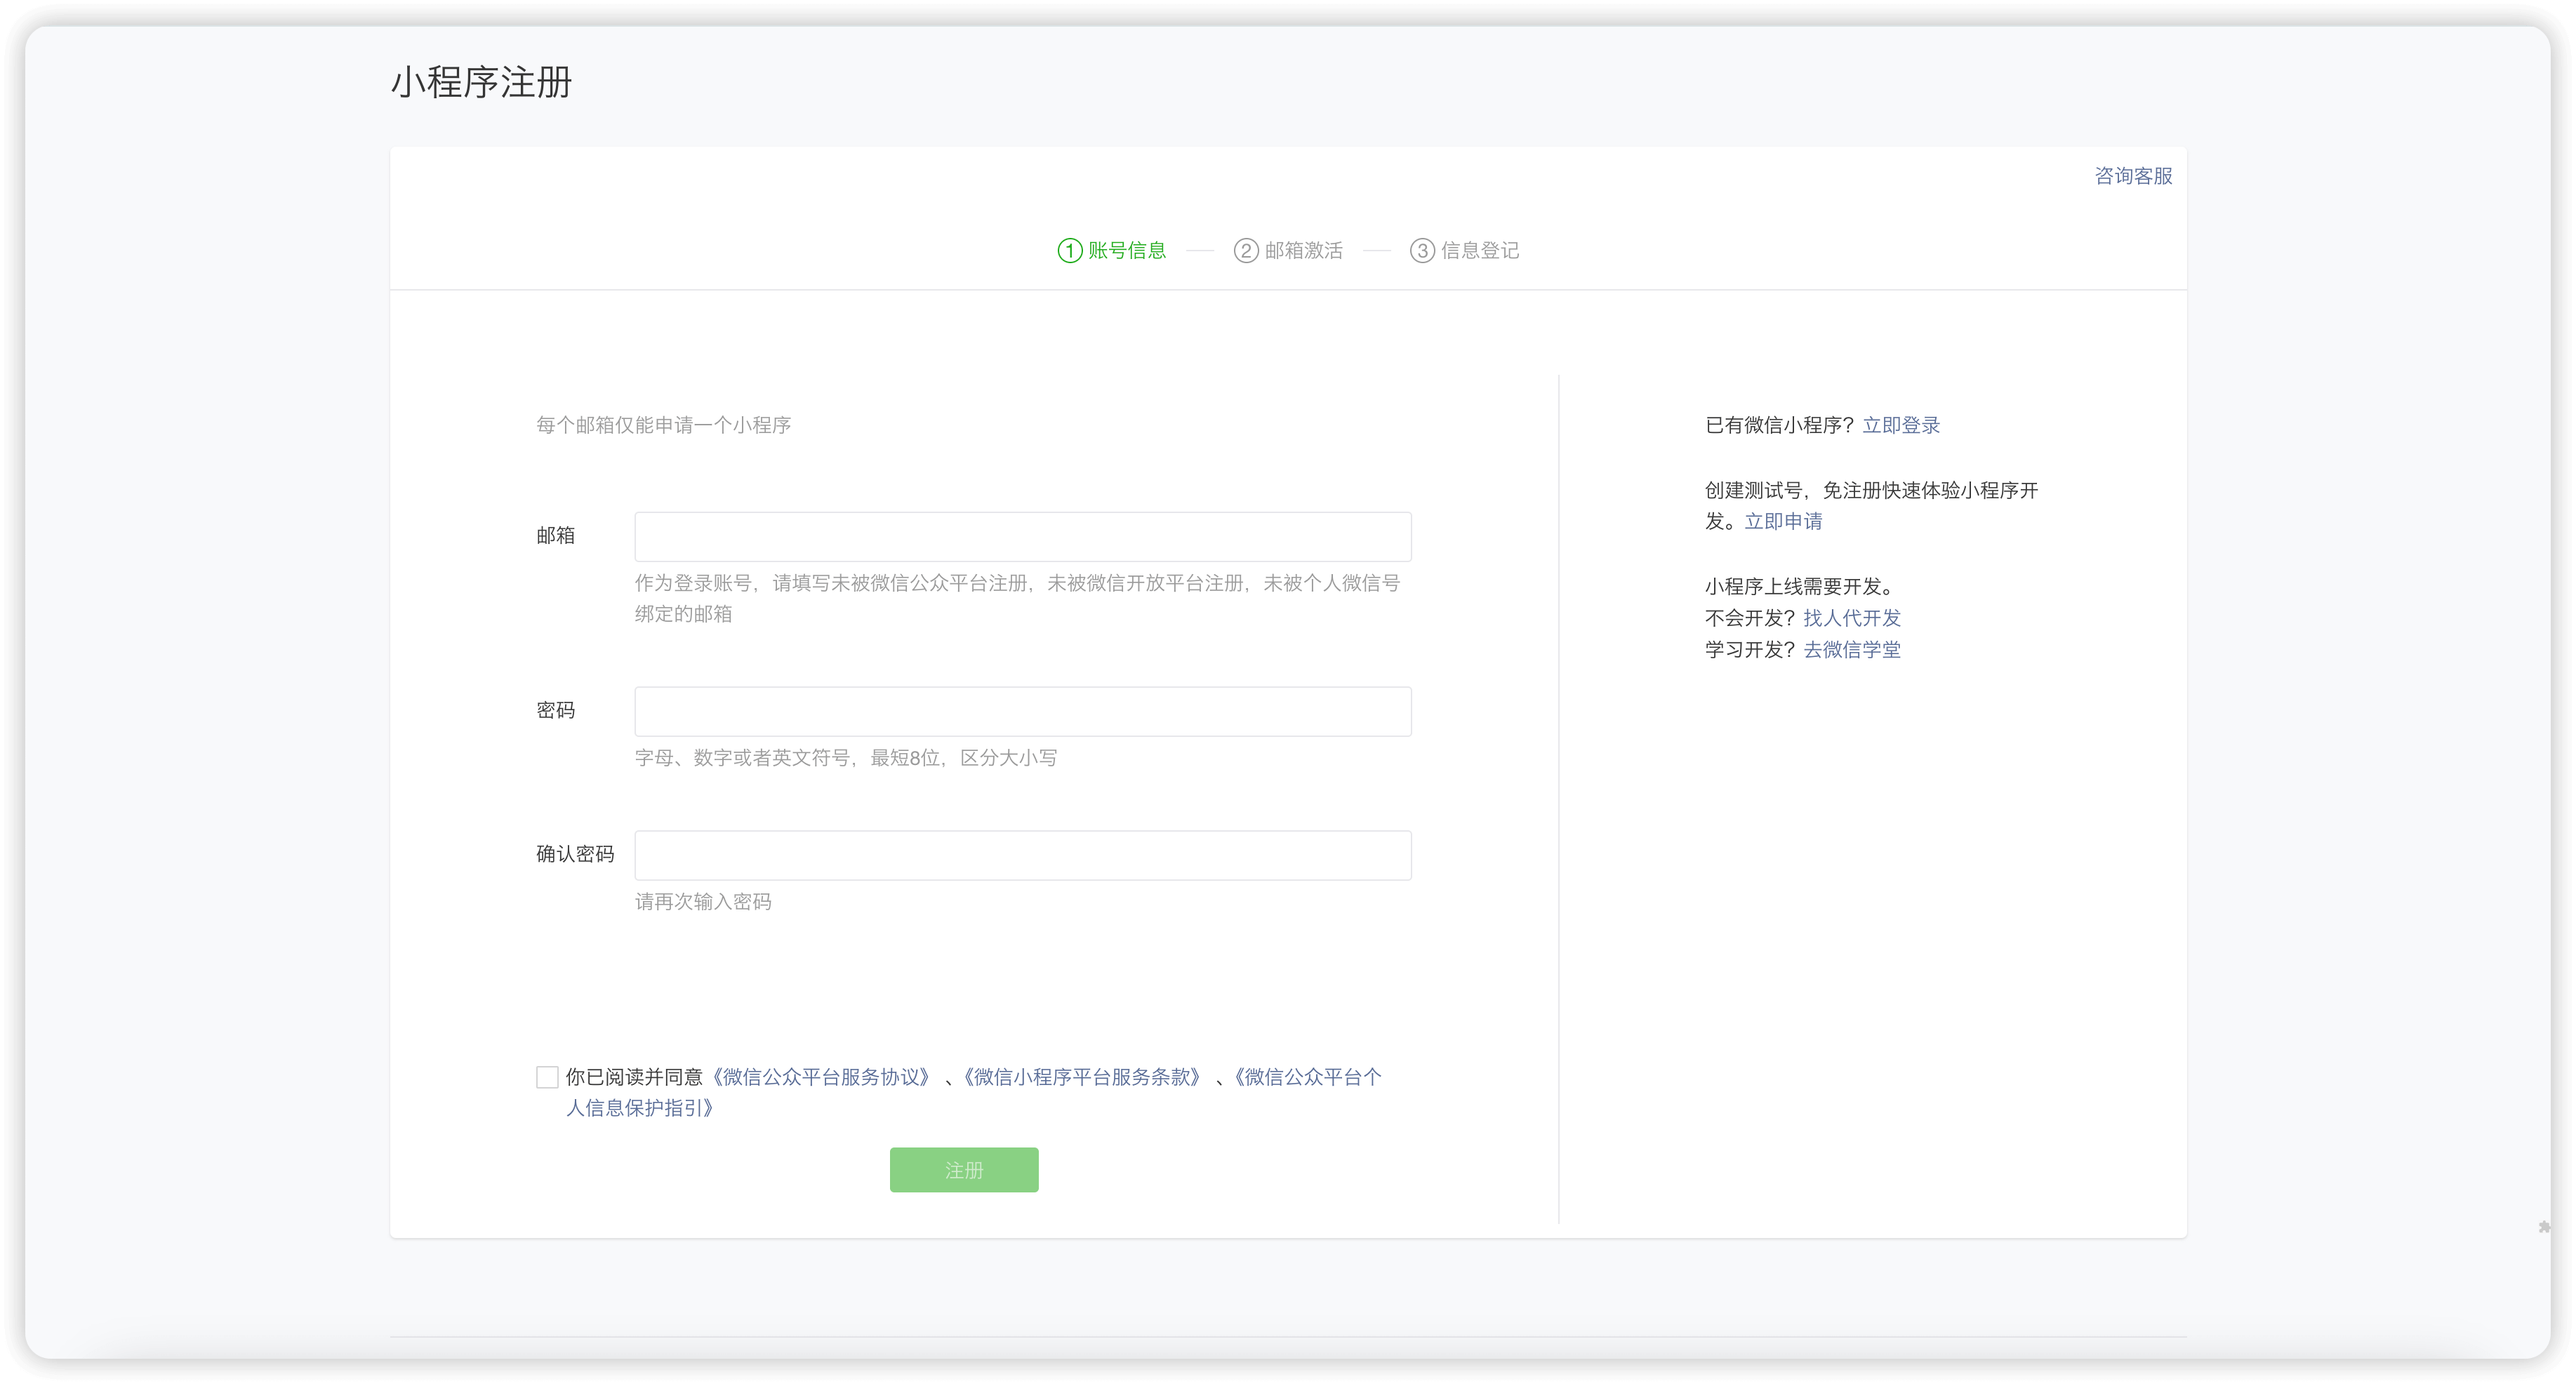The width and height of the screenshot is (2576, 1384).
Task: Click the 邮箱 email input field
Action: point(1022,536)
